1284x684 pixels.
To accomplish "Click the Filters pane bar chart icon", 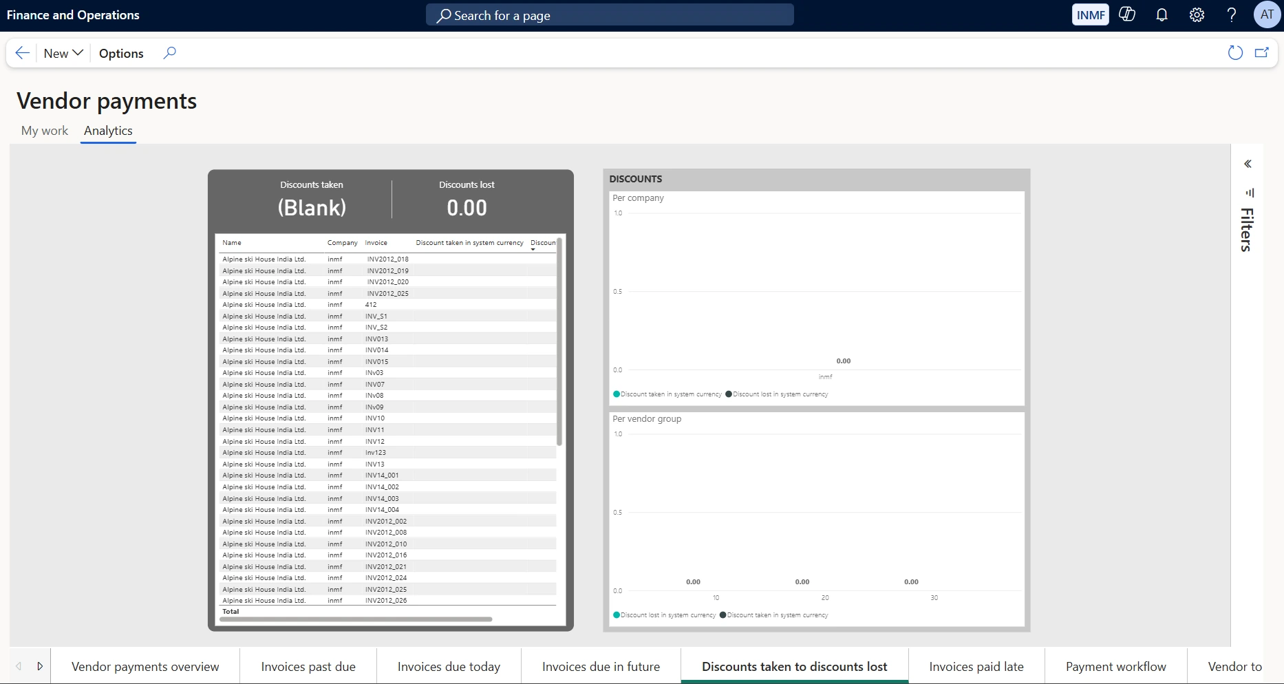I will point(1250,193).
